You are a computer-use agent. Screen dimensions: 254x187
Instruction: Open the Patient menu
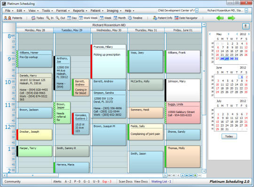97,11
